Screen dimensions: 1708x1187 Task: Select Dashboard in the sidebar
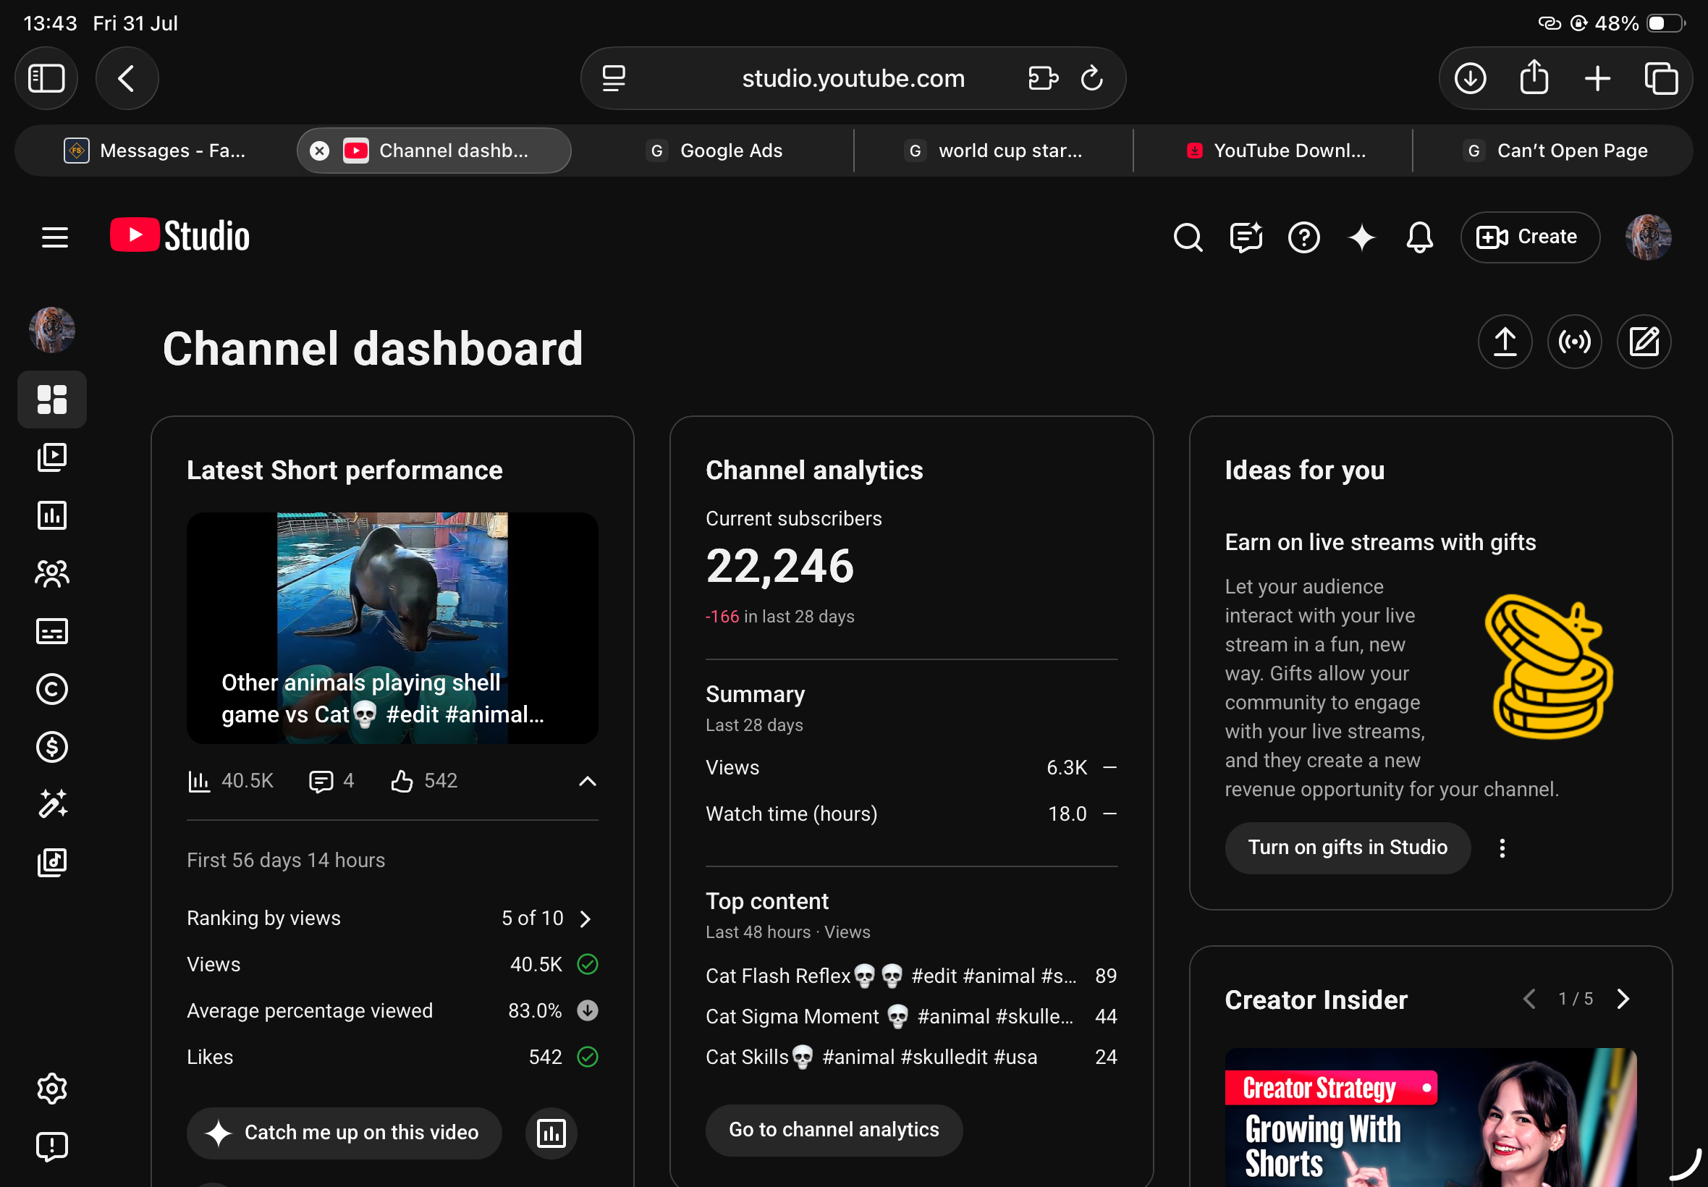[52, 400]
